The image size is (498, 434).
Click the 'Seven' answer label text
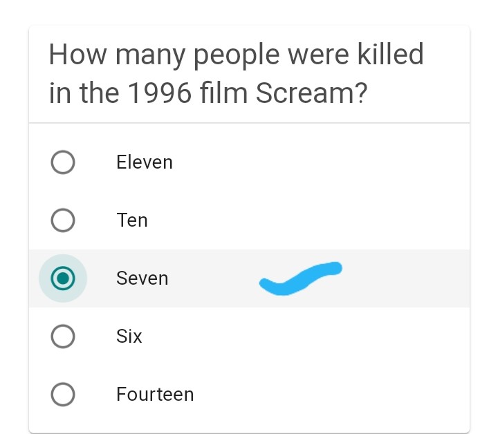coord(142,279)
